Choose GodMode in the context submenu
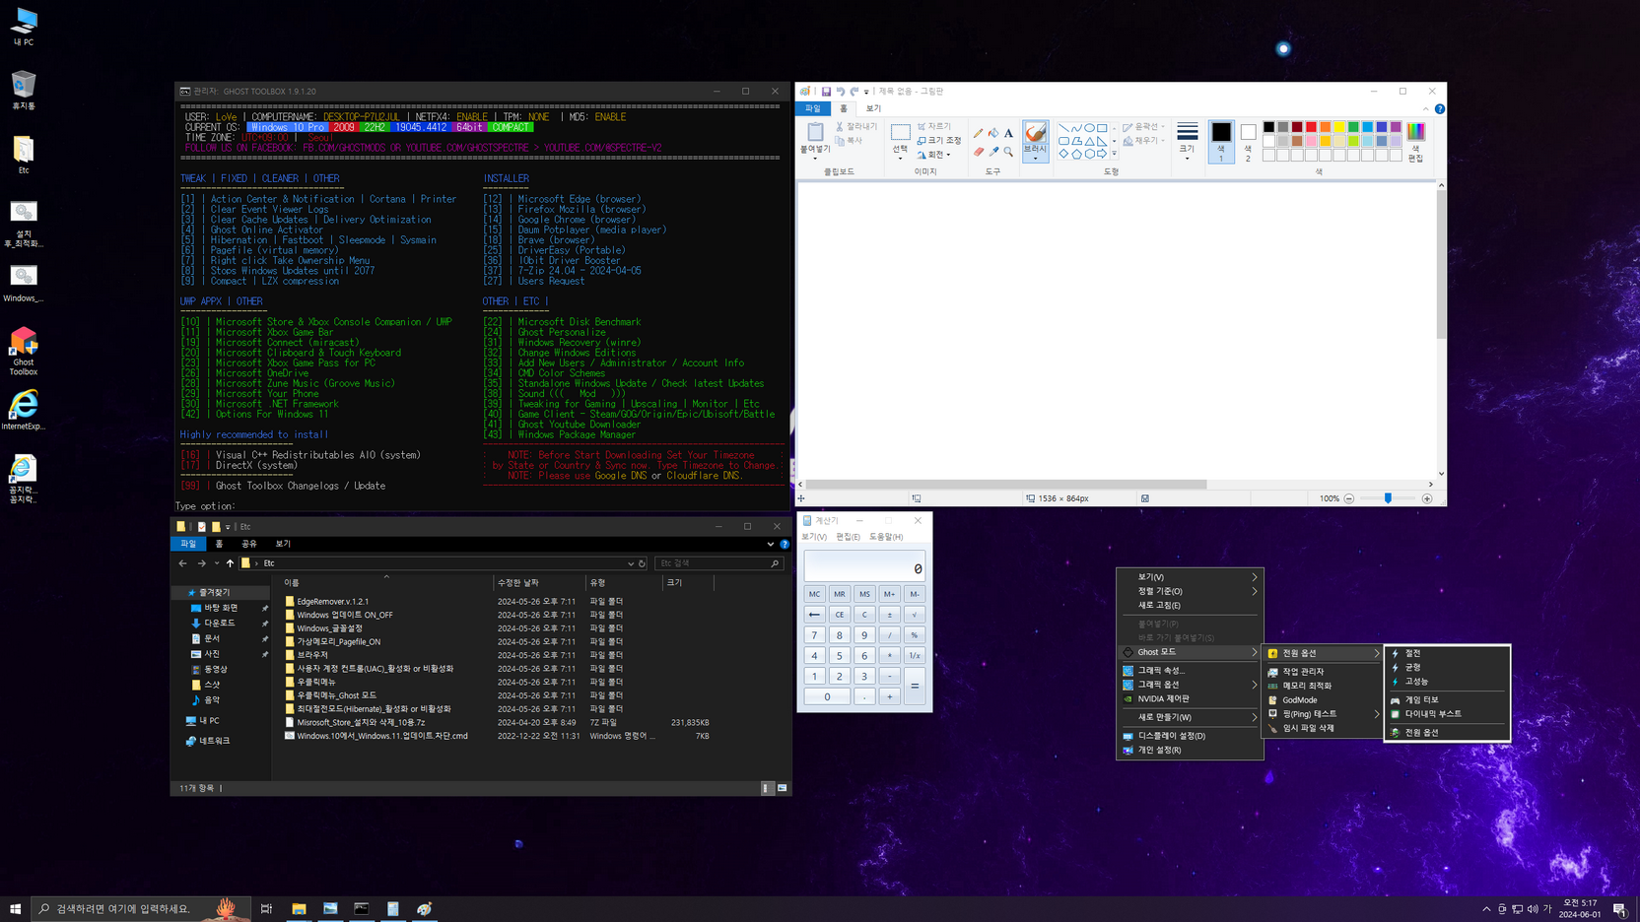This screenshot has height=922, width=1640. pyautogui.click(x=1323, y=700)
